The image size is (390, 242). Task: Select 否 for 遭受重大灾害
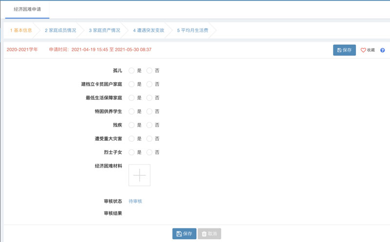pyautogui.click(x=150, y=139)
